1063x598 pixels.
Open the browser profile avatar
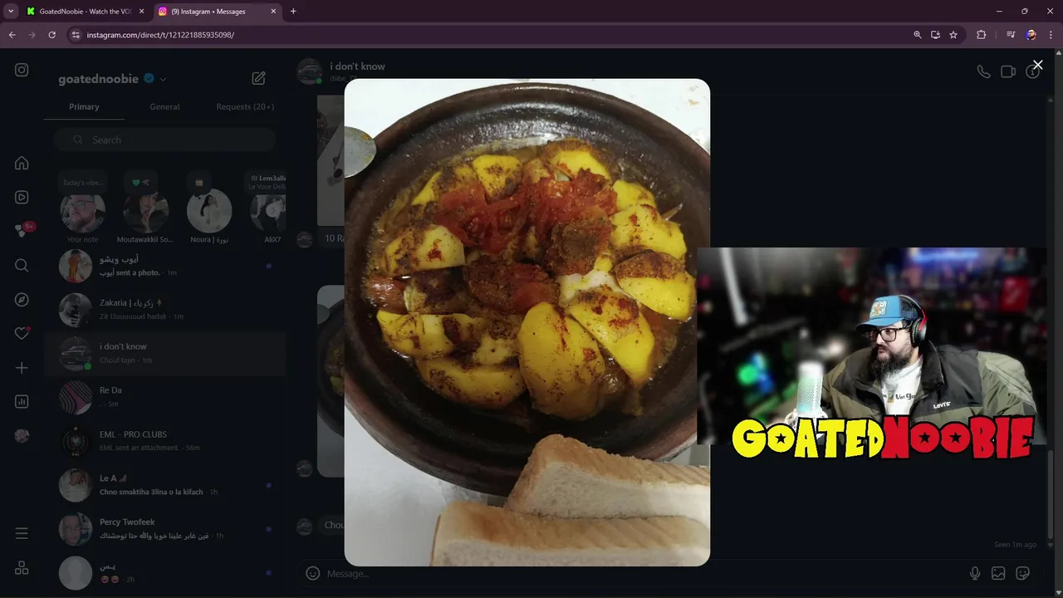click(x=1031, y=35)
